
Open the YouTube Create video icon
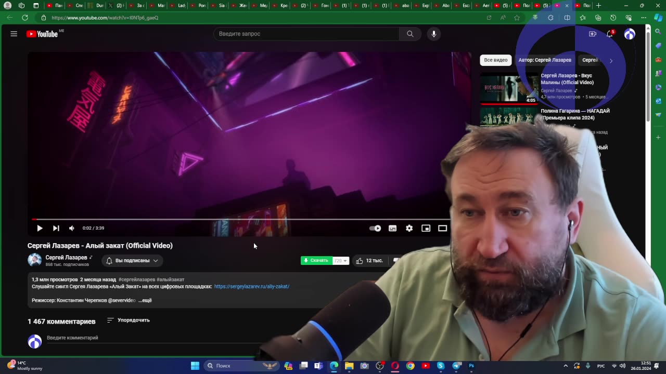pyautogui.click(x=593, y=34)
